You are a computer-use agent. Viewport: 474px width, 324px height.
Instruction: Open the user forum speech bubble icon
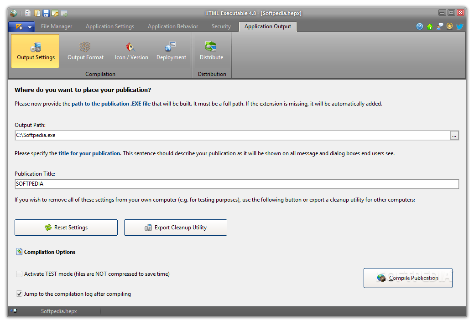[440, 26]
